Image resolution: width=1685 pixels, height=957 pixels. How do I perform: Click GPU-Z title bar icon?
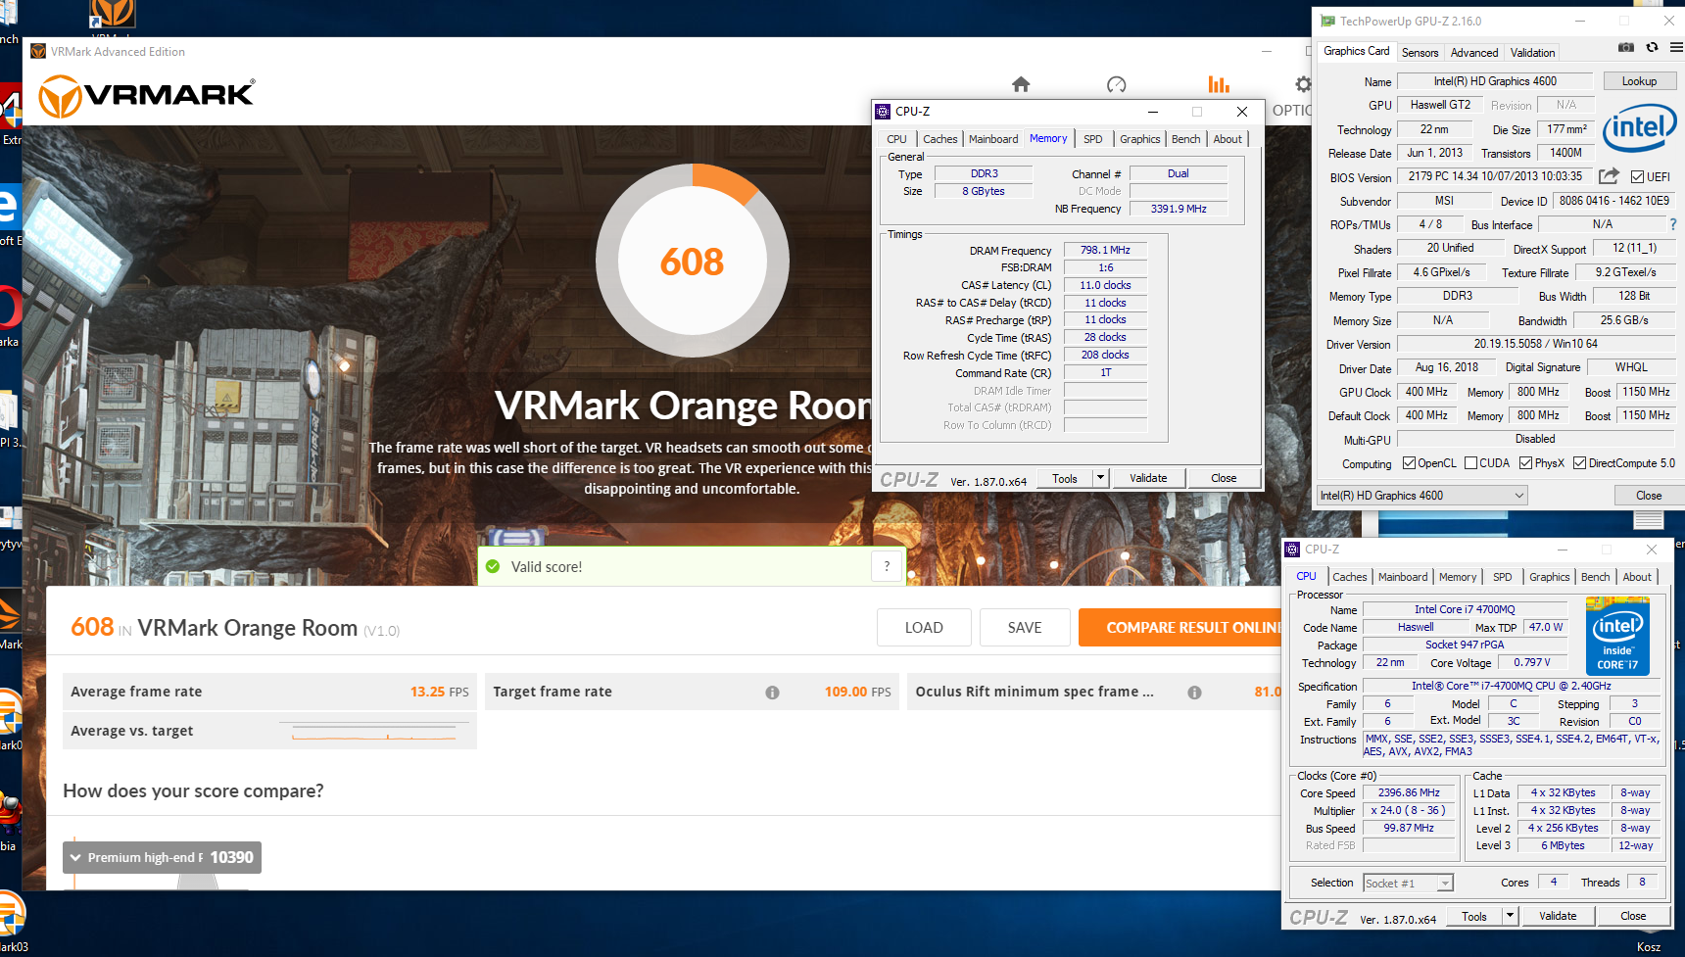(1327, 21)
